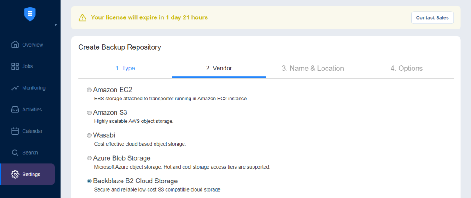Click the license warning triangle icon
This screenshot has width=471, height=198.
pyautogui.click(x=82, y=18)
